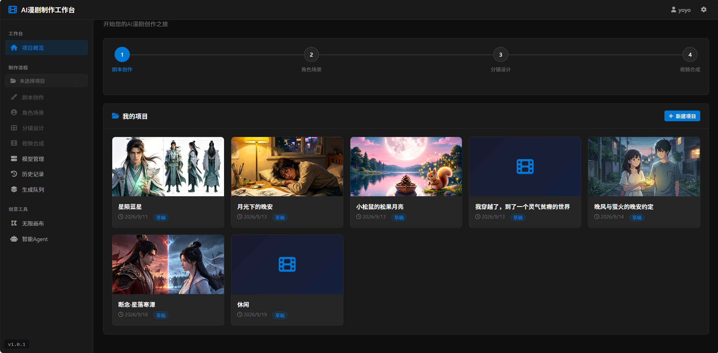This screenshot has width=718, height=353.
Task: Click the robot icon beside 智能Agent
Action: [14, 239]
